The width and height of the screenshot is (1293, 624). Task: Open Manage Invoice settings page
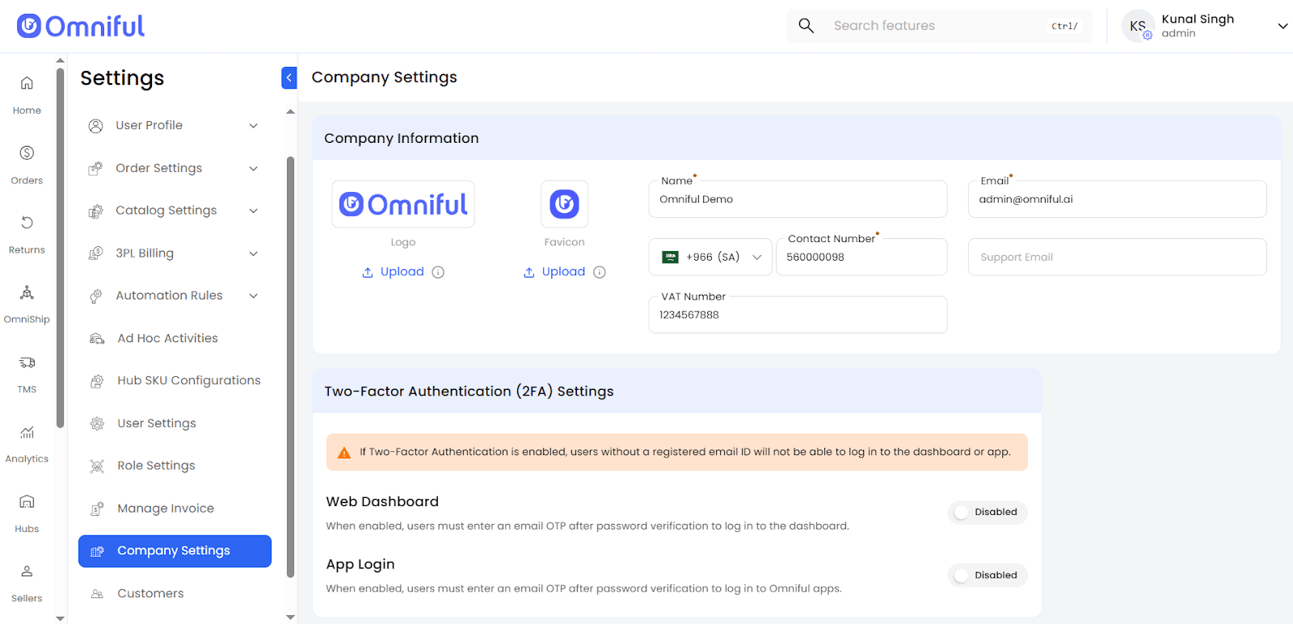(x=165, y=509)
